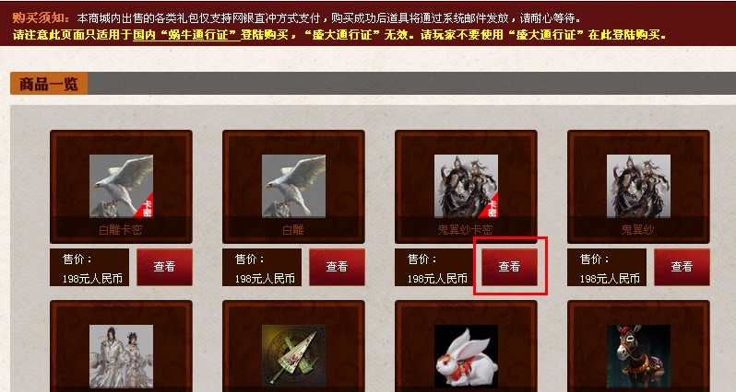Click the donkey mount item image
Viewport: 736px width, 392px height.
[x=638, y=356]
